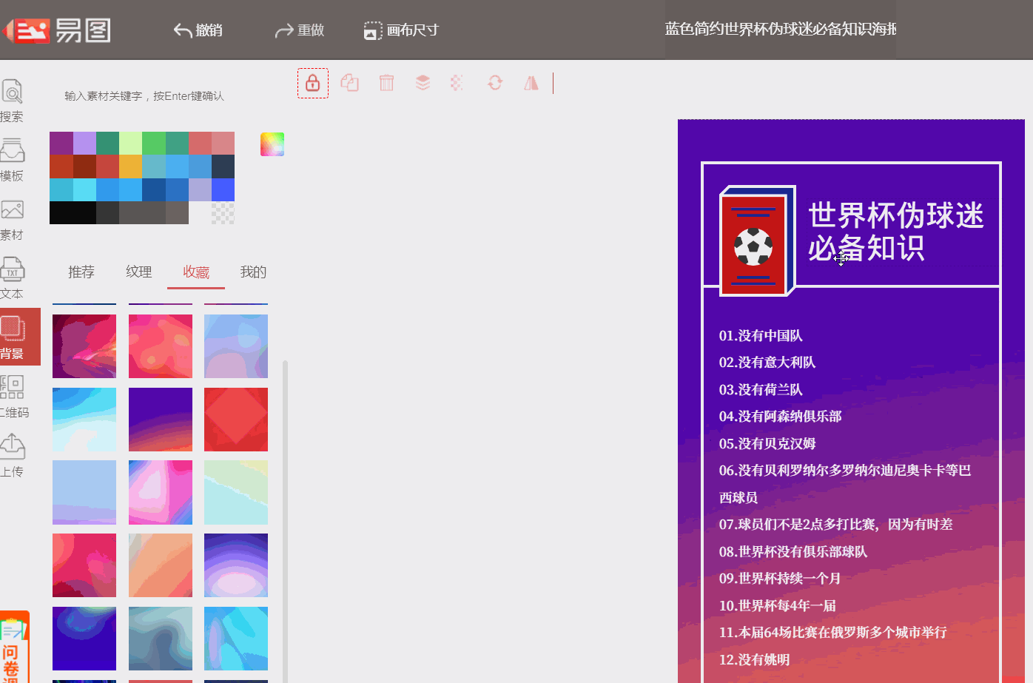The height and width of the screenshot is (683, 1033).
Task: Open the 素材 materials panel
Action: 13,209
